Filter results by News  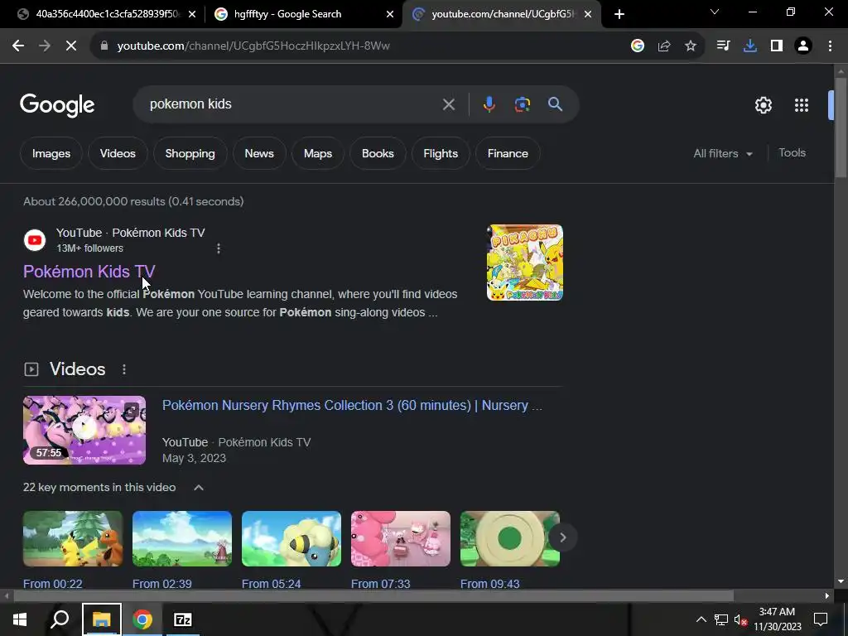pos(259,153)
